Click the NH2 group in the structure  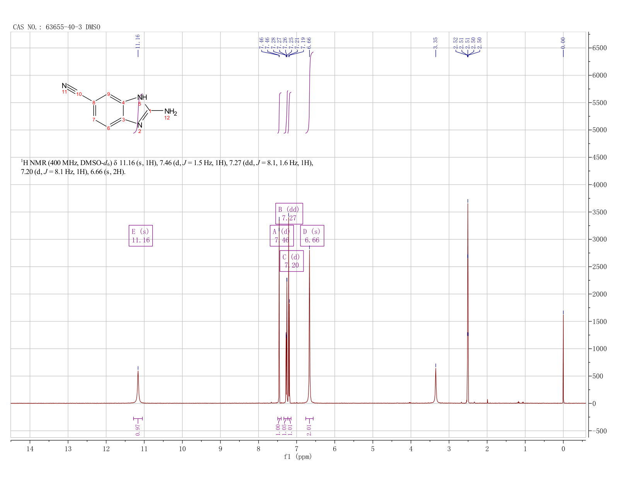[x=171, y=112]
